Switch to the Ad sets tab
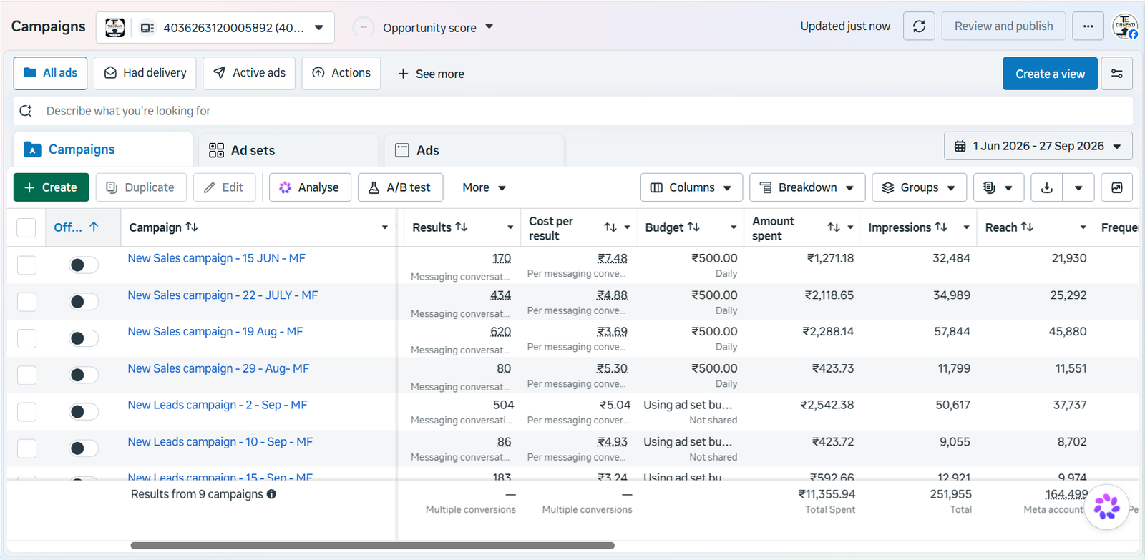The height and width of the screenshot is (560, 1145). point(288,150)
